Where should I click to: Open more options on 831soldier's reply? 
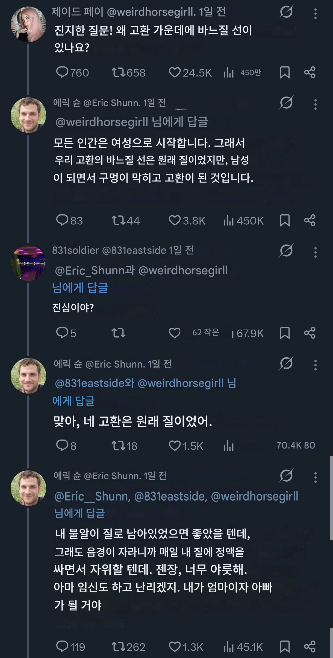point(315,252)
